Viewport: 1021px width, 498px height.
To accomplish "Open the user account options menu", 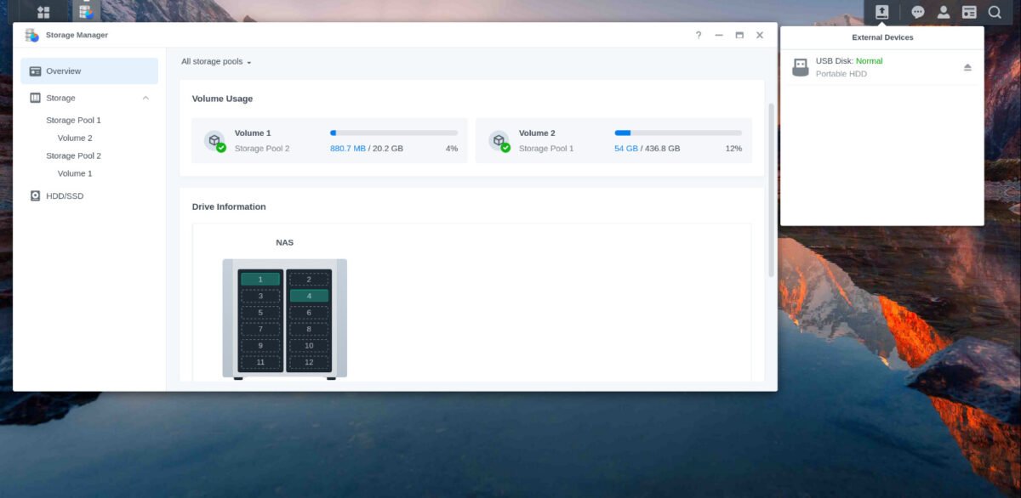I will point(943,12).
